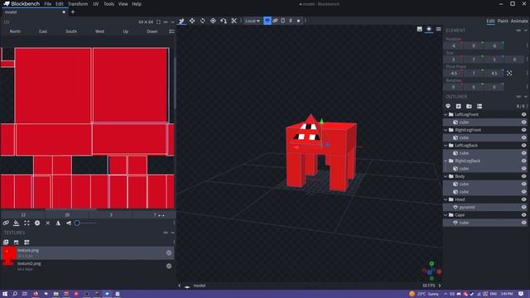Collapse the UV panel chevron
This screenshot has width=530, height=298.
tap(173, 22)
